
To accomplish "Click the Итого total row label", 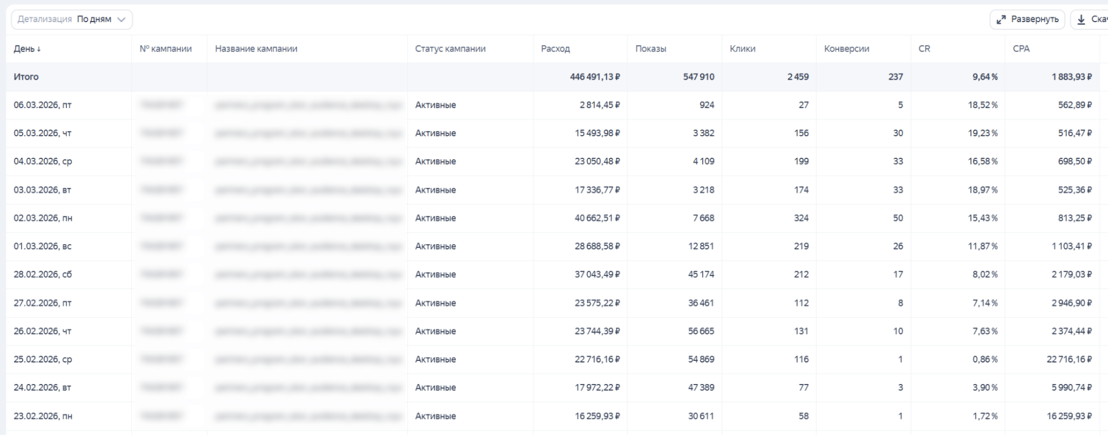I will coord(26,77).
